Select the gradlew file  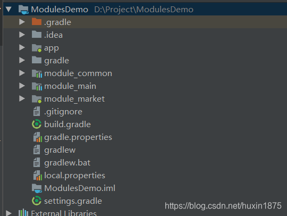pos(60,150)
